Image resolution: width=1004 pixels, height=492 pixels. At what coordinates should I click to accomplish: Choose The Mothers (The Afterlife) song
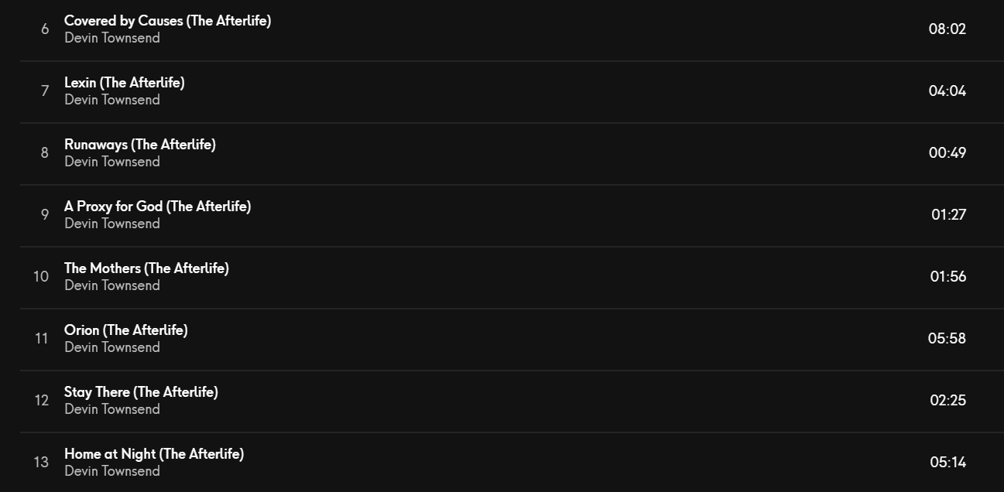[x=146, y=268]
